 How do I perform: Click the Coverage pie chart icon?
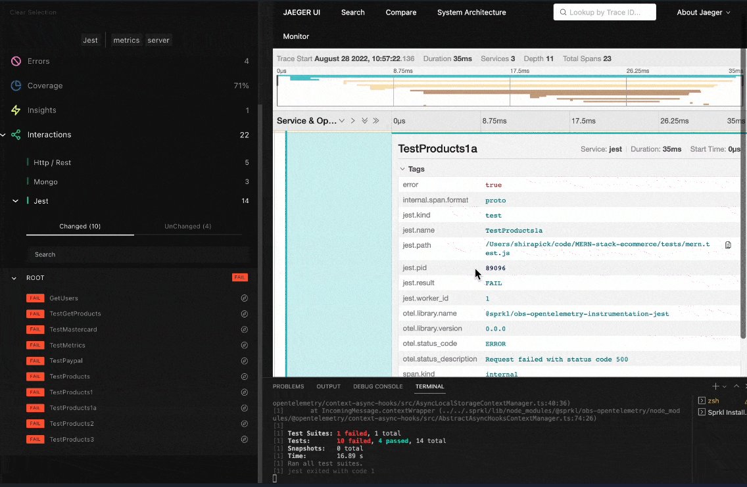16,85
